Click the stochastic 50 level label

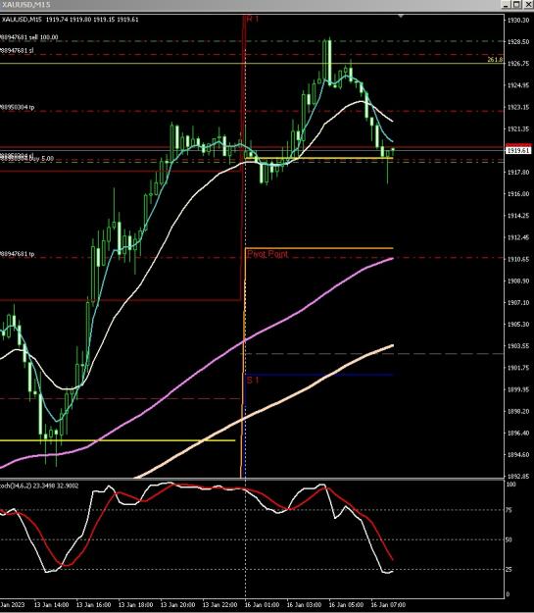[x=510, y=539]
